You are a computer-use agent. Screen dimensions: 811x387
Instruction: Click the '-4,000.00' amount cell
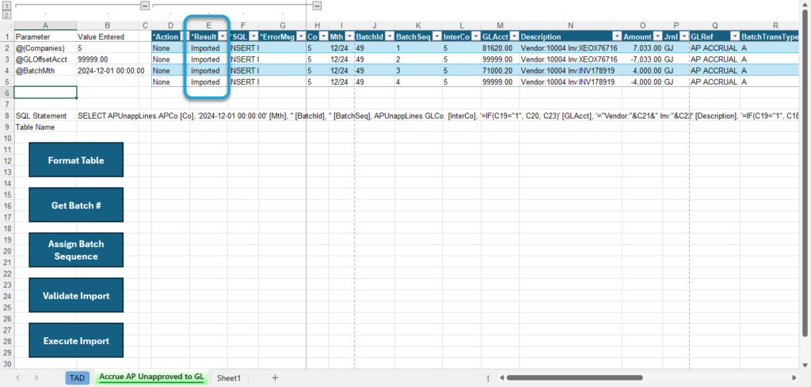[x=642, y=82]
